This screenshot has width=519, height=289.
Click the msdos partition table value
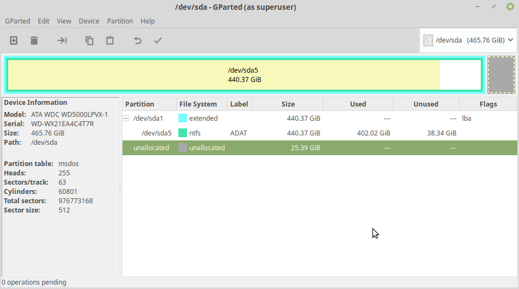pyautogui.click(x=68, y=164)
